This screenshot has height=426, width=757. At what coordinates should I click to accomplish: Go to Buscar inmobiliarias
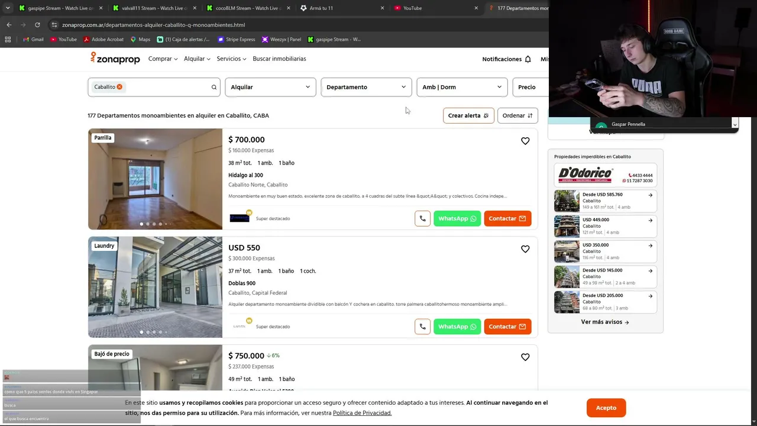point(279,59)
